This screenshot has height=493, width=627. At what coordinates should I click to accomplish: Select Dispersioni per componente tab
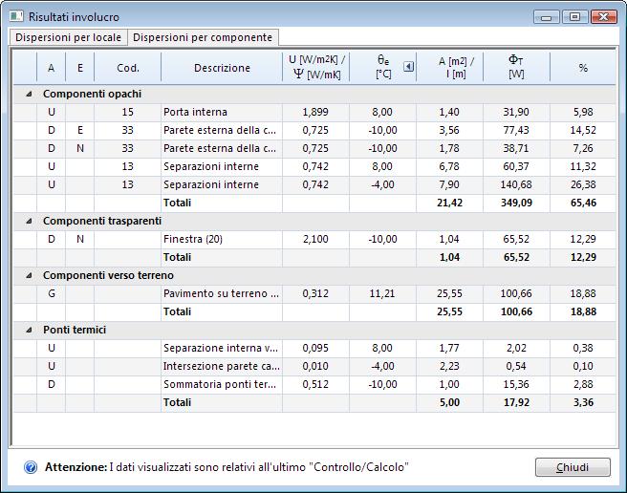[203, 37]
